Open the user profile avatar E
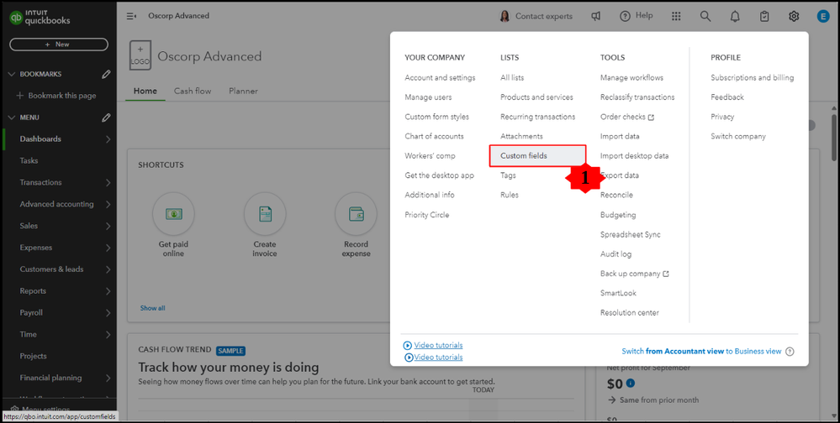 coord(823,17)
